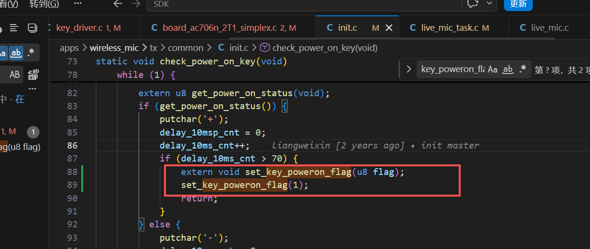Toggle Match Whole Word in search sidebar
Viewport: 590px width, 249px height.
coord(16,53)
